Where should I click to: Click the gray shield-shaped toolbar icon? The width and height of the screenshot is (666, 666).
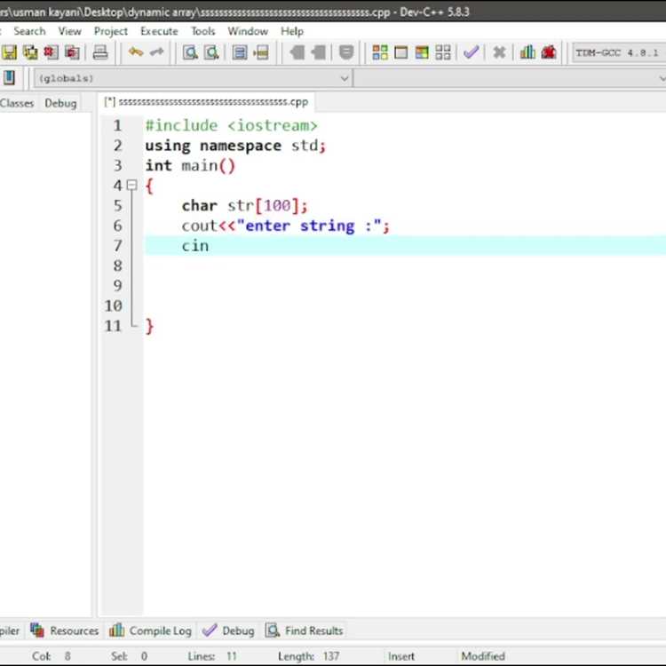click(346, 52)
